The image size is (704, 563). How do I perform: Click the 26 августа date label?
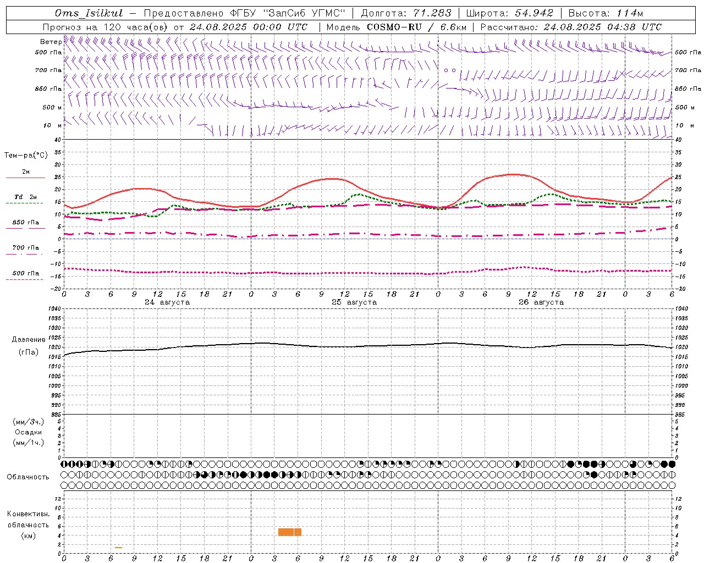(541, 302)
